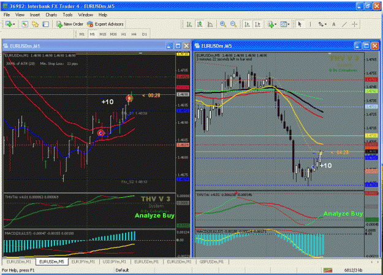The image size is (383, 275).
Task: Toggle chart shift icon
Action: pyautogui.click(x=258, y=24)
